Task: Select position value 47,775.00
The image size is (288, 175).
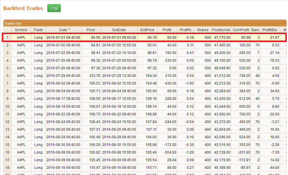Action: click(222, 37)
